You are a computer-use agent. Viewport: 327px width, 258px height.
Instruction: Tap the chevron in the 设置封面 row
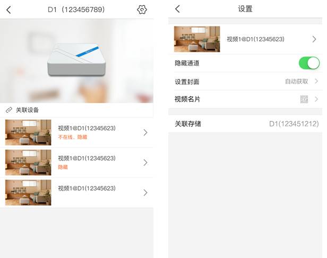click(316, 82)
